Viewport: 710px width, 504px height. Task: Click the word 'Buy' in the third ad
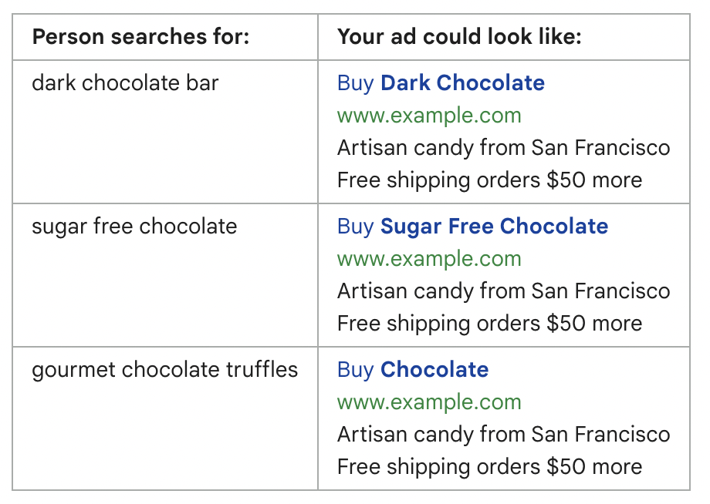[355, 370]
